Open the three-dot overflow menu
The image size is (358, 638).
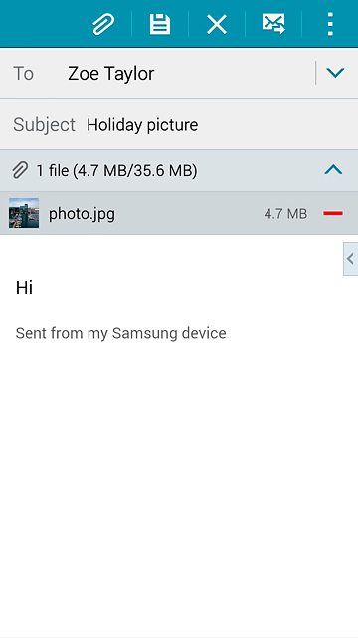330,24
